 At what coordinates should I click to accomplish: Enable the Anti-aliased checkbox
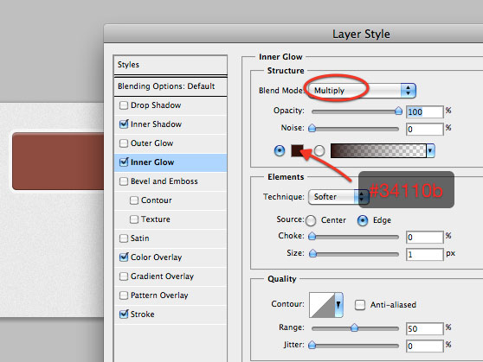360,305
